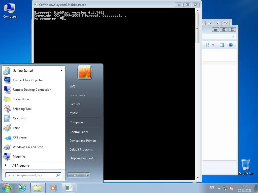Click the blue Help icon in Explorer
258x193 pixels.
231,45
